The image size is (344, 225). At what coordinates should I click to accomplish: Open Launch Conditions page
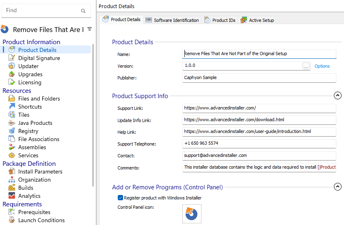point(41,220)
